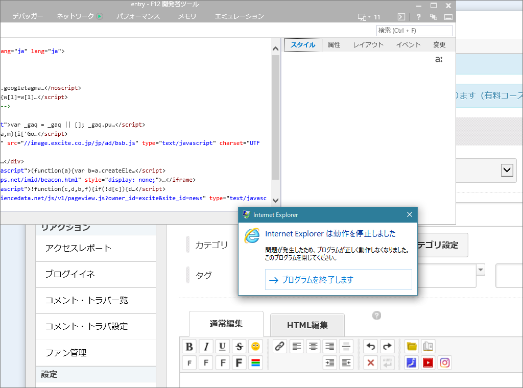
Task: Select the iframe beacon.html DOM line
Action: coord(98,180)
